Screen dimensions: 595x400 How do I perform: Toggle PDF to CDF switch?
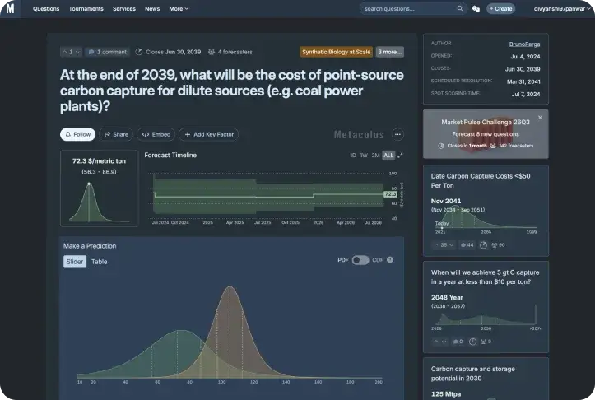pyautogui.click(x=360, y=260)
